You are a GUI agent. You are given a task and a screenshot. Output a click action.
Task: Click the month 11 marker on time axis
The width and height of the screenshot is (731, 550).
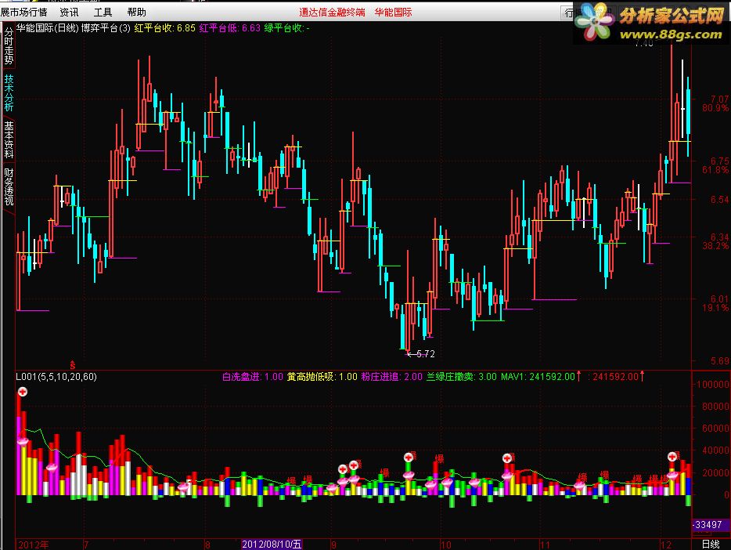[x=545, y=545]
